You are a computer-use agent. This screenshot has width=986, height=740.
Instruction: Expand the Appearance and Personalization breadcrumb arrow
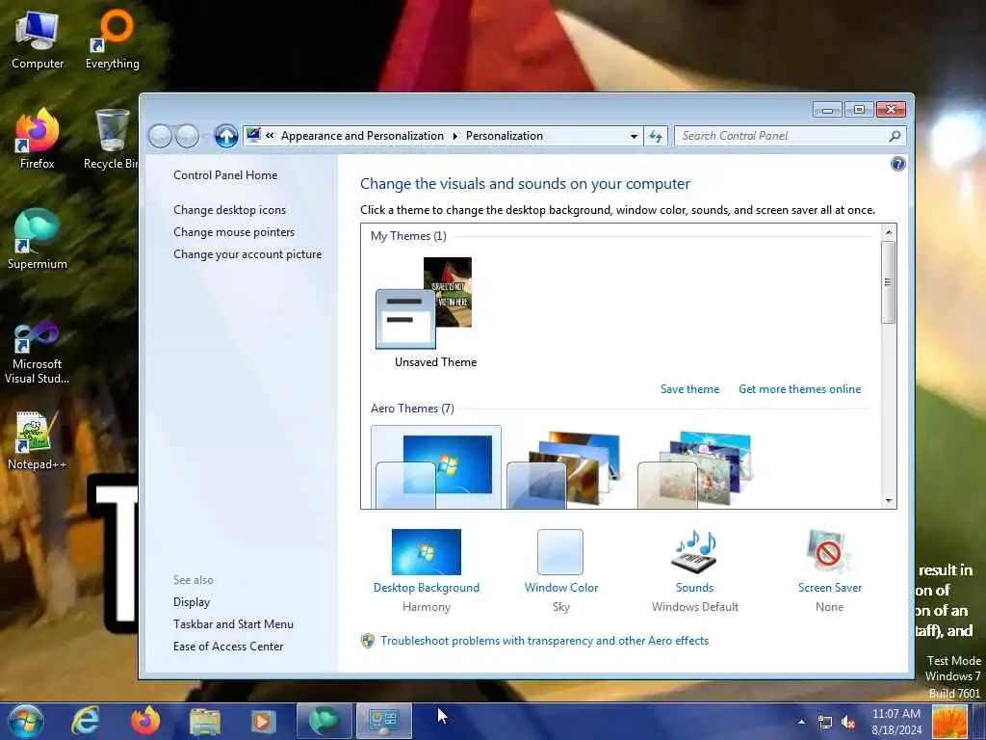(x=454, y=136)
